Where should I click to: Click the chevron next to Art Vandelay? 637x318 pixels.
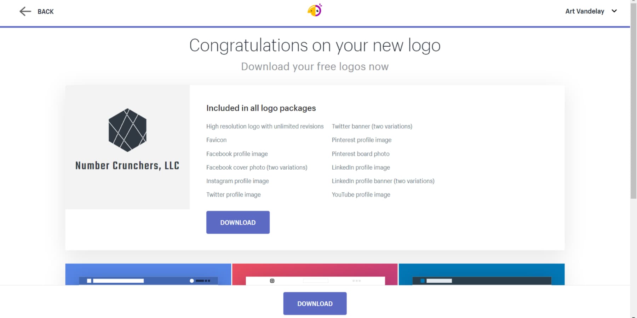[x=614, y=11]
